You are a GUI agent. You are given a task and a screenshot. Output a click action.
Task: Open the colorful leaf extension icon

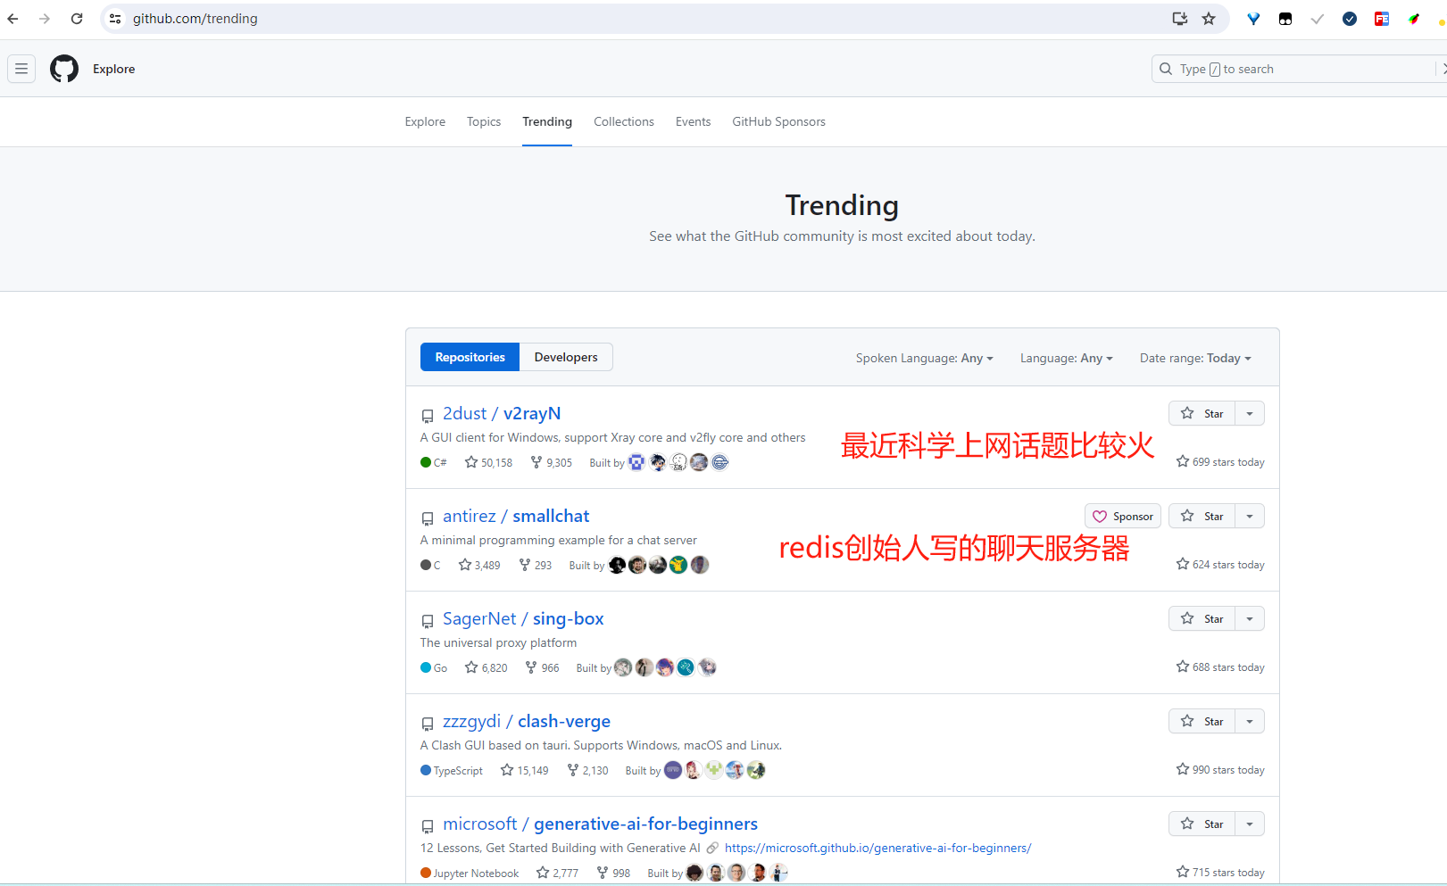(x=1414, y=19)
